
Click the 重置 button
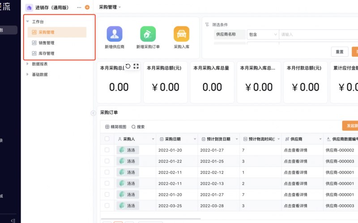[340, 52]
